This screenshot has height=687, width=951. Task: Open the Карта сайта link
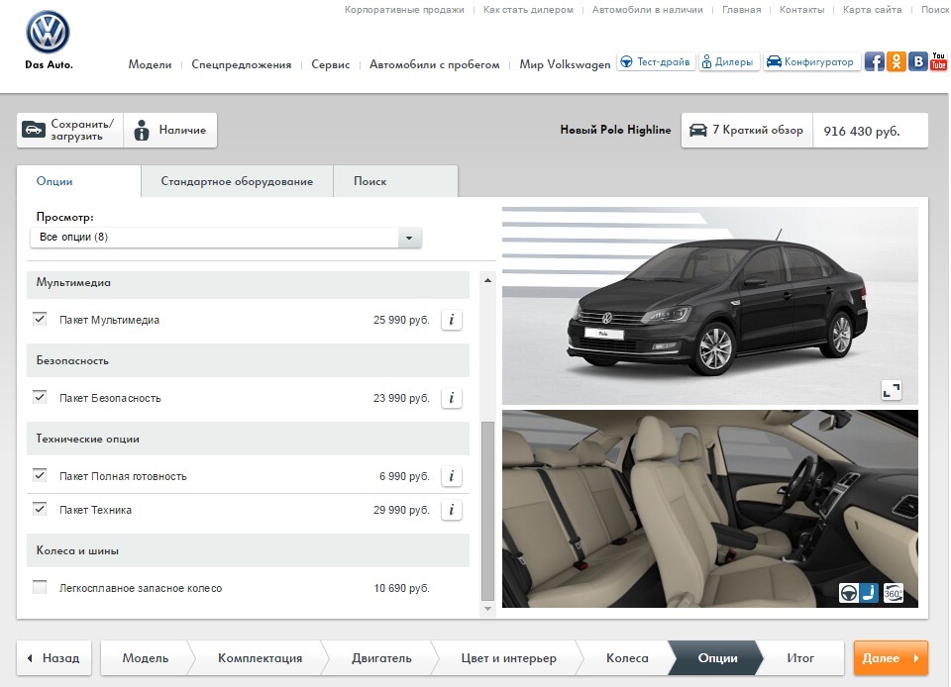click(x=872, y=10)
